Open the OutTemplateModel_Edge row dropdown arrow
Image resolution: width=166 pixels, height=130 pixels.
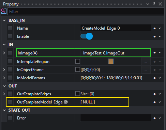coord(160,102)
